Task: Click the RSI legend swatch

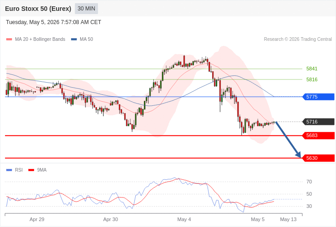Action: pyautogui.click(x=9, y=170)
